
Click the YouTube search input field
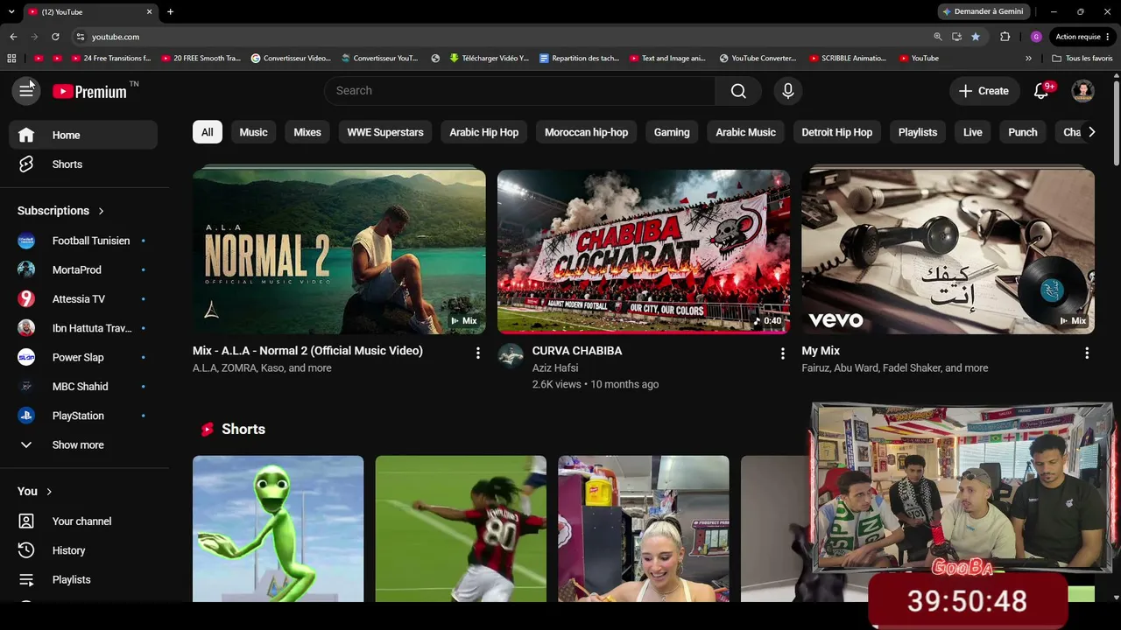pos(519,91)
